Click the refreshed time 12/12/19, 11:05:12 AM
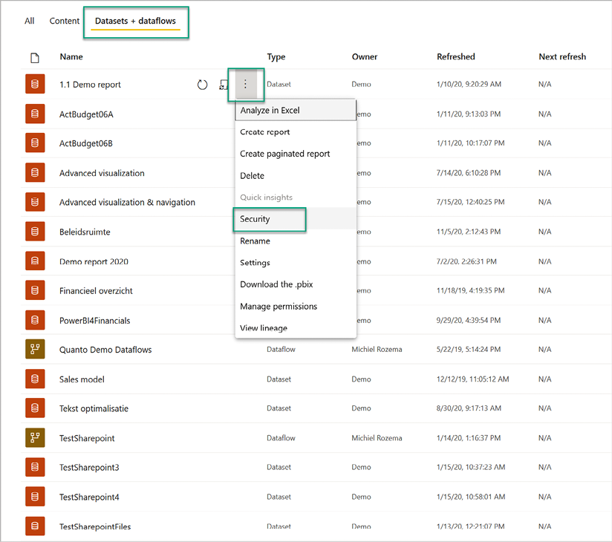Viewport: 612px width, 542px height. (x=472, y=379)
